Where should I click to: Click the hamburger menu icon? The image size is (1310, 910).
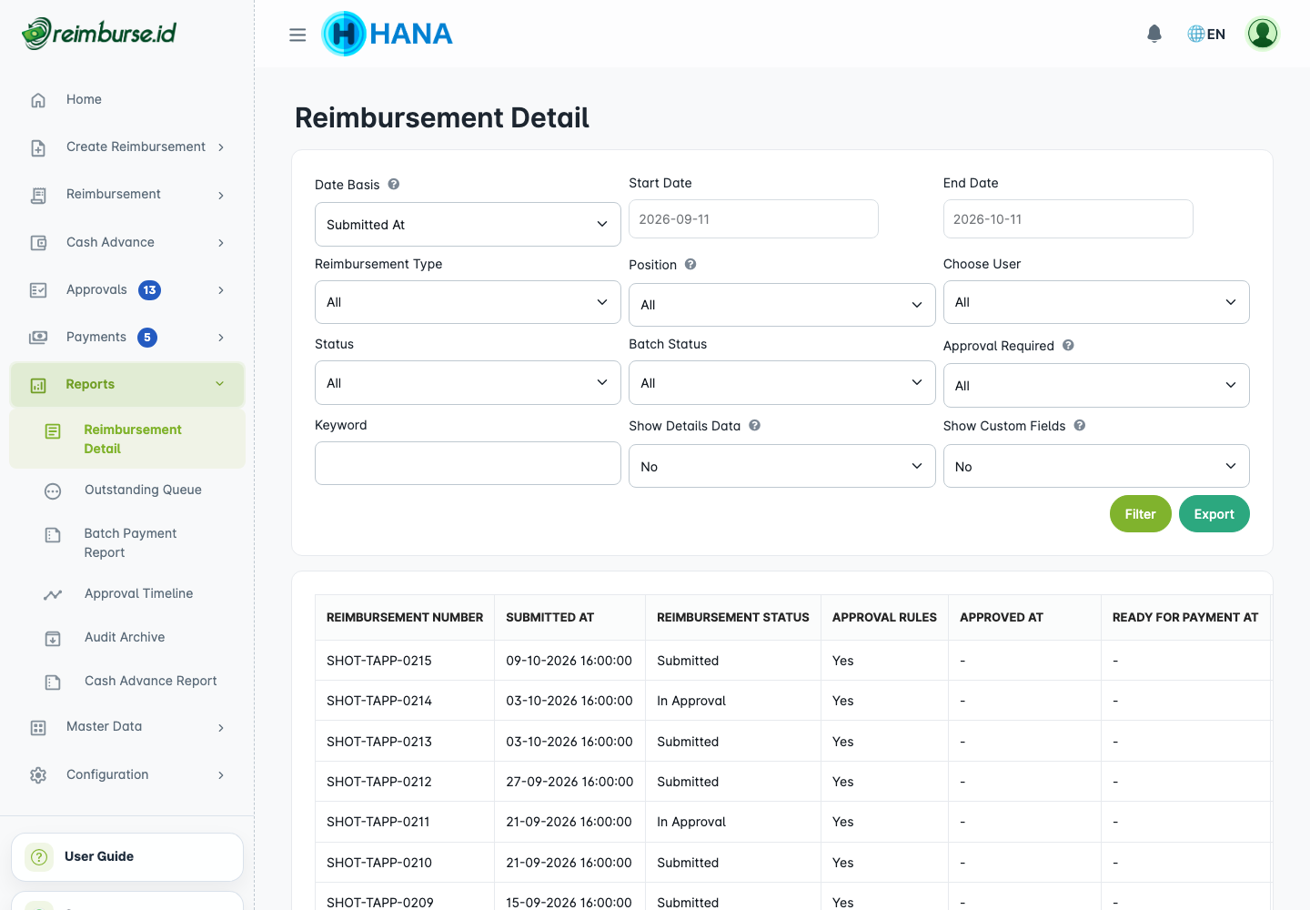297,35
